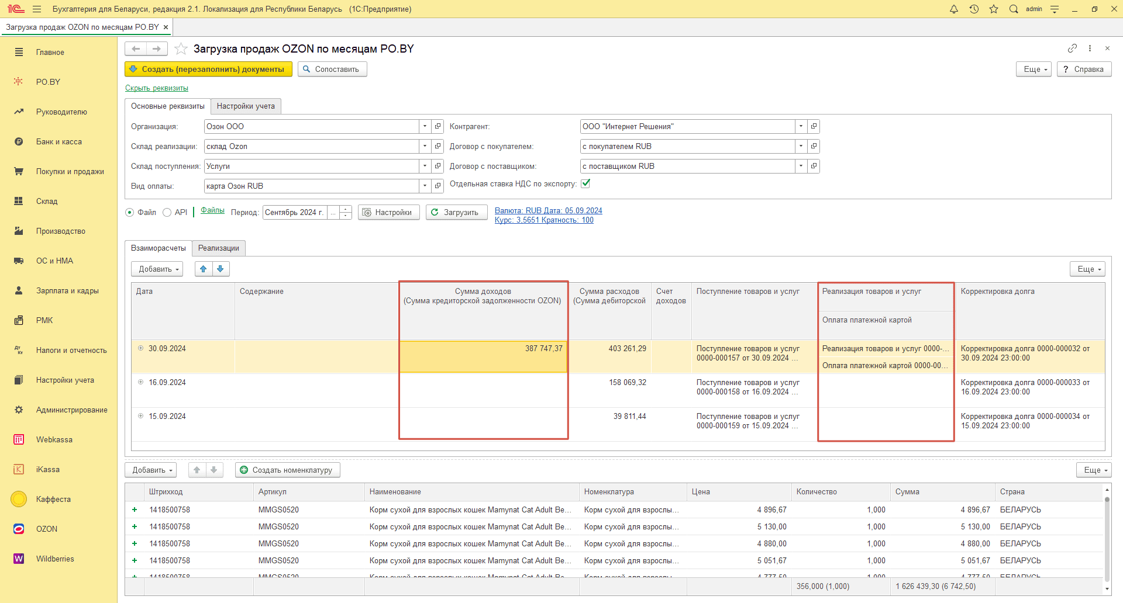Viewport: 1123px width, 603px height.
Task: Open Администрирование section
Action: [71, 410]
